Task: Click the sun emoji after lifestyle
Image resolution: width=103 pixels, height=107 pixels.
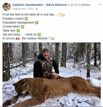Action: (x=53, y=39)
